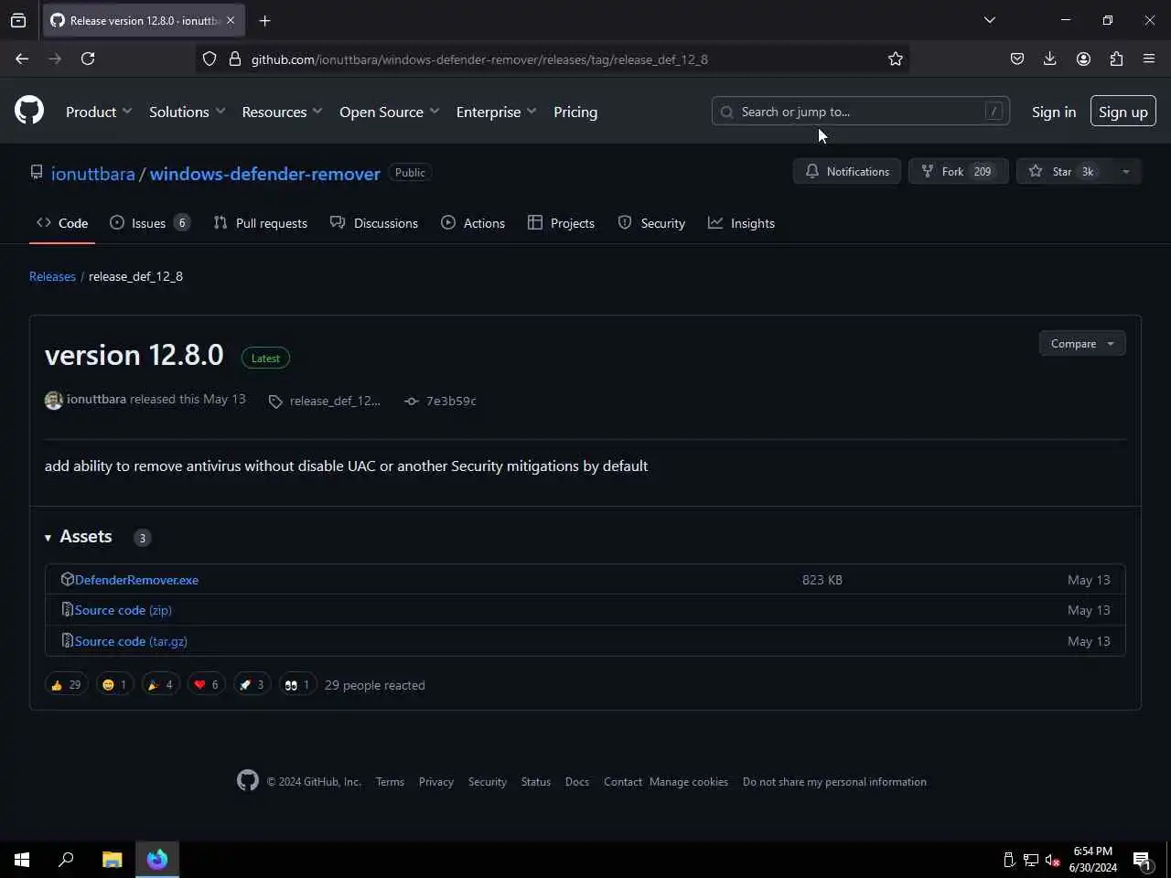
Task: Open the Releases breadcrumb link
Action: (x=52, y=276)
